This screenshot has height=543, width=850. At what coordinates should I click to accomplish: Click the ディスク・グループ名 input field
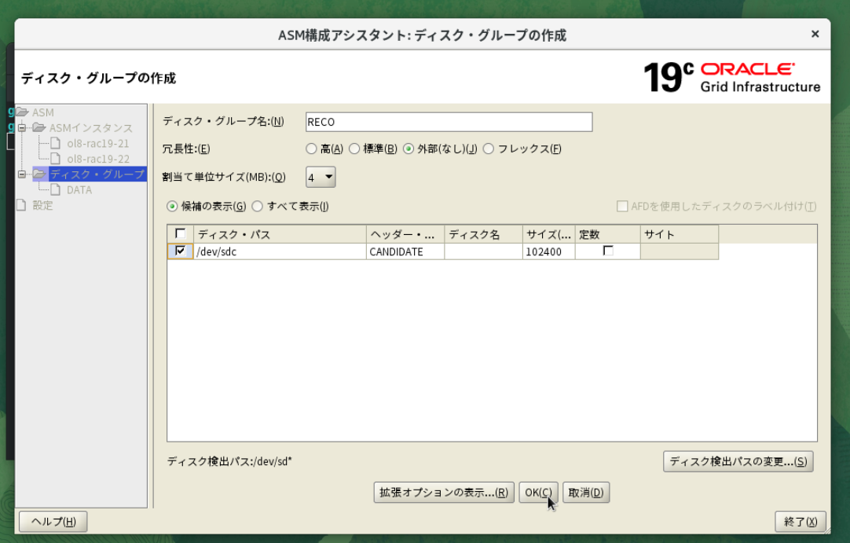pos(449,122)
